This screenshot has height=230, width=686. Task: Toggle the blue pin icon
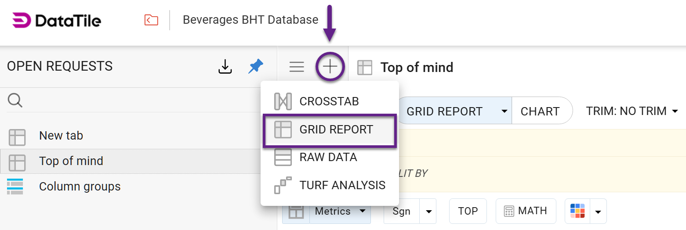point(255,67)
